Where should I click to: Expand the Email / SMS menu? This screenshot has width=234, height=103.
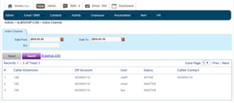[34, 15]
